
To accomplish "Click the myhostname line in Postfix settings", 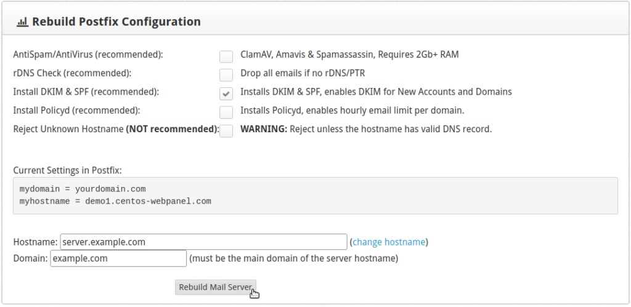I will (115, 201).
